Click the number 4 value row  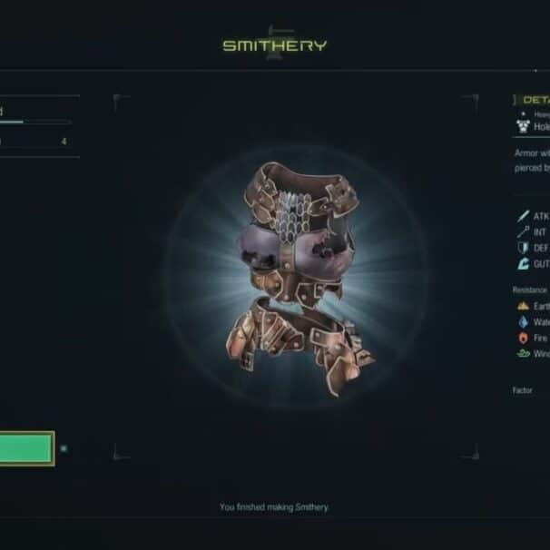pyautogui.click(x=35, y=142)
